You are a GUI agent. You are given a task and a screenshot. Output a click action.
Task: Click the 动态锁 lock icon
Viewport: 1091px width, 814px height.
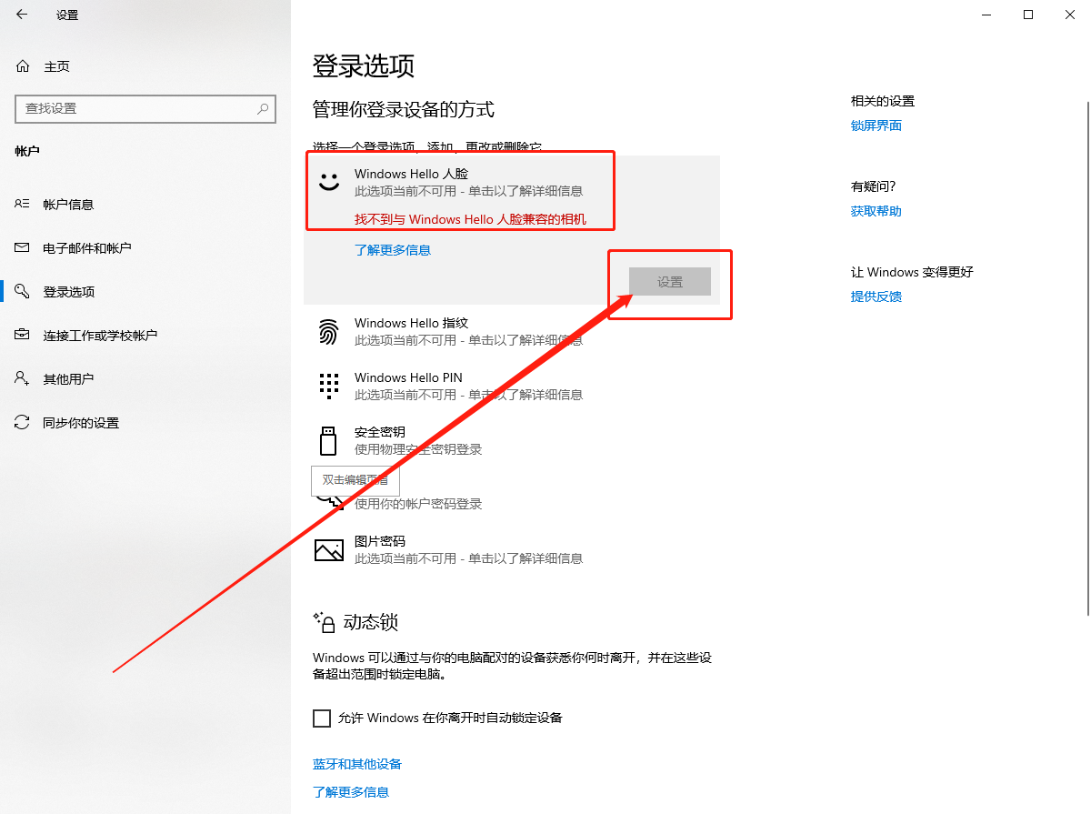[326, 622]
